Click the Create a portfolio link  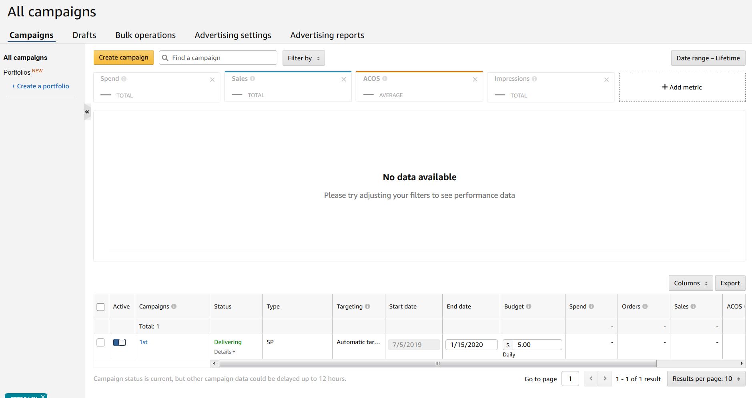point(40,86)
